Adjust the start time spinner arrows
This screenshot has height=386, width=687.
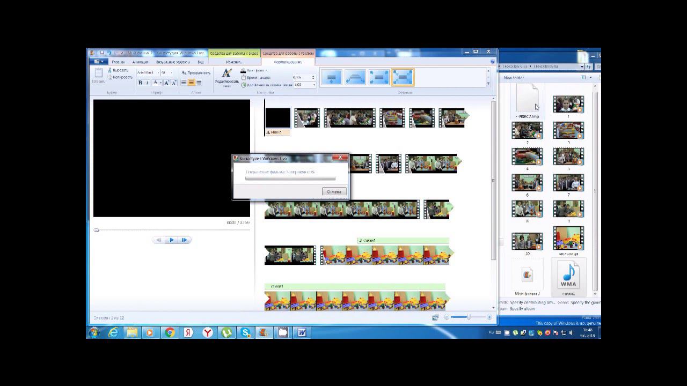(314, 78)
